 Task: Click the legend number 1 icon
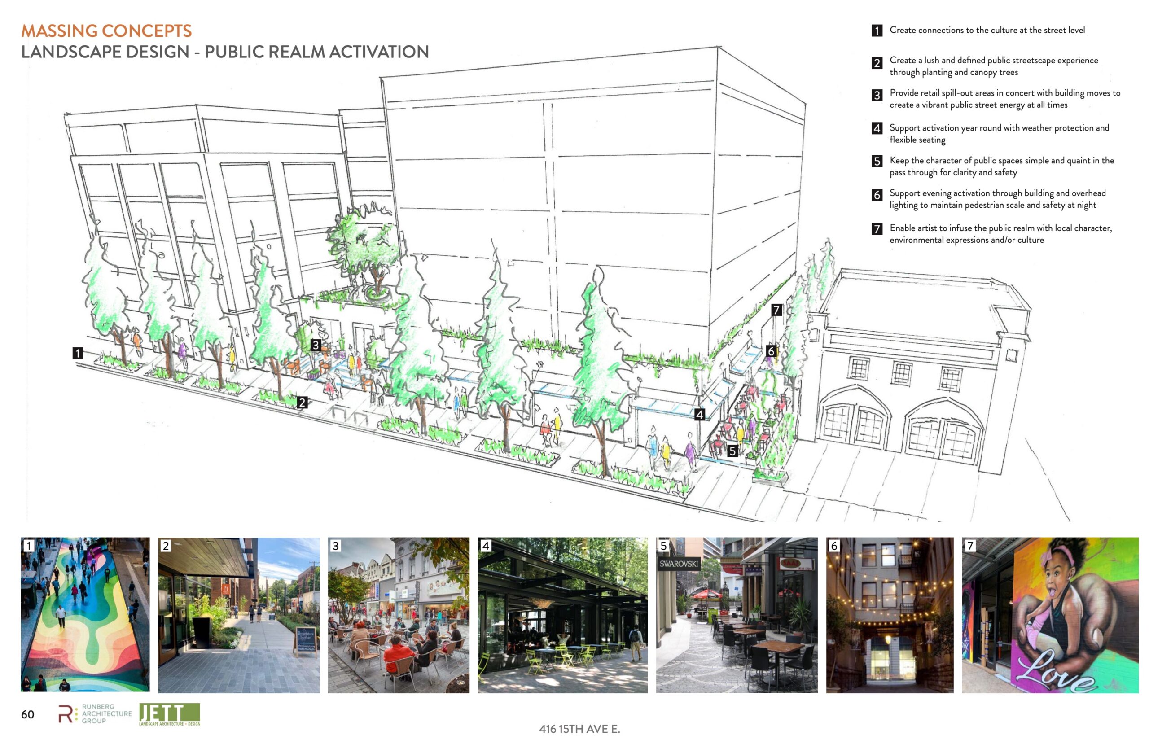point(877,31)
